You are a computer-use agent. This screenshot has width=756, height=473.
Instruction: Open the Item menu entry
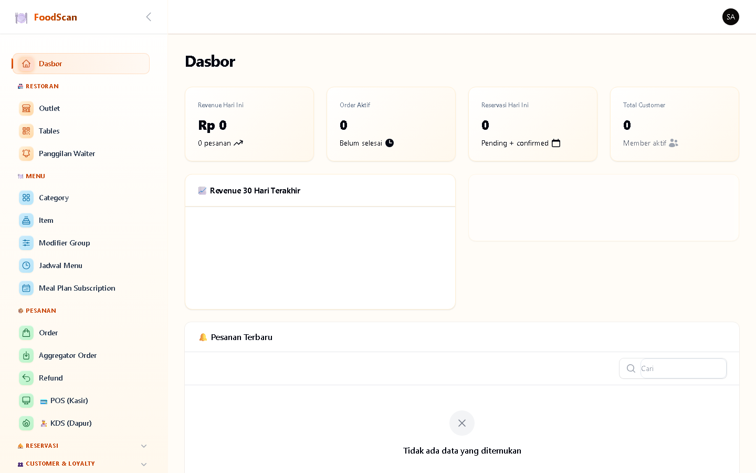click(81, 220)
